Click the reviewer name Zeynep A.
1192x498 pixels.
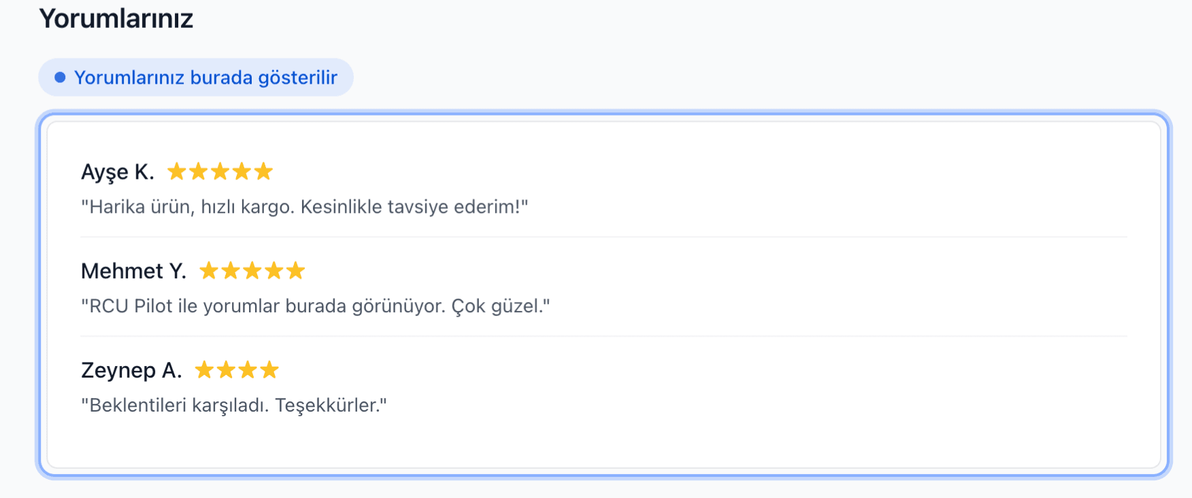click(131, 370)
